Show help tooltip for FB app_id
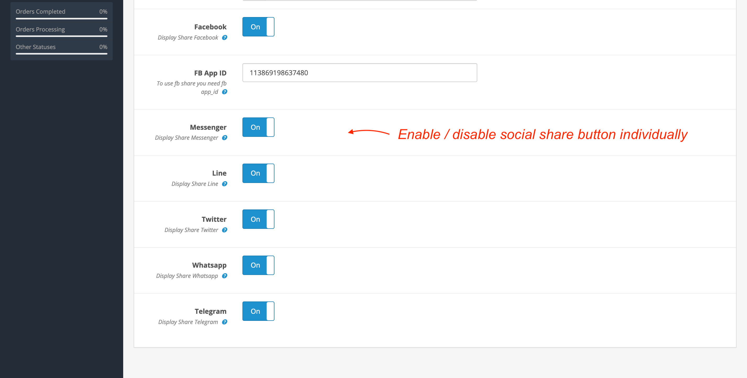This screenshot has height=378, width=747. click(224, 92)
